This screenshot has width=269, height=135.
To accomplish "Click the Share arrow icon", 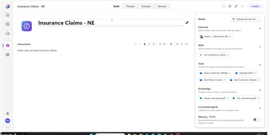I will [230, 6].
